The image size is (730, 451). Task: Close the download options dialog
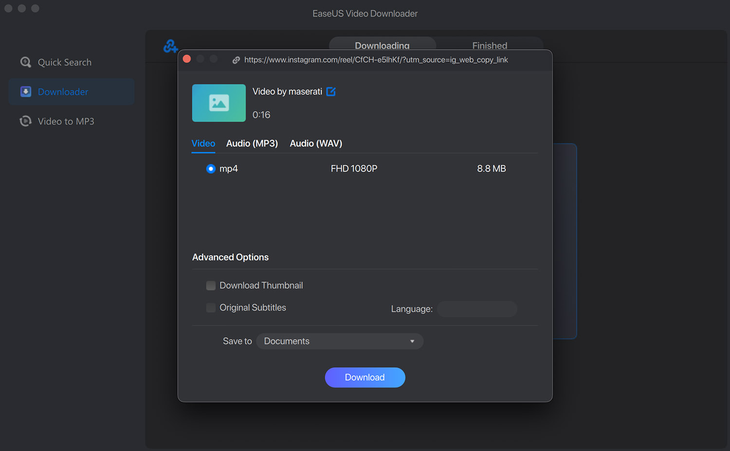(187, 59)
